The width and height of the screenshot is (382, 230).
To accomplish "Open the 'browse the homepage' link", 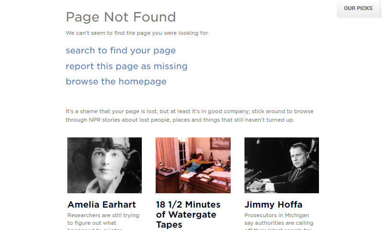I will tap(116, 82).
